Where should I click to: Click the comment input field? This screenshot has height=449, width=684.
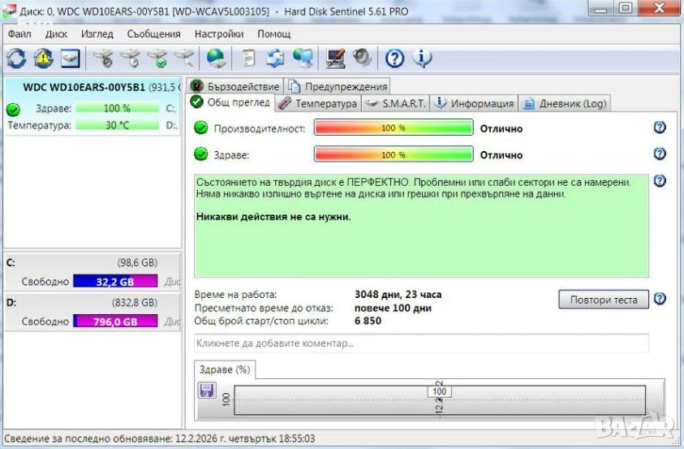(421, 343)
